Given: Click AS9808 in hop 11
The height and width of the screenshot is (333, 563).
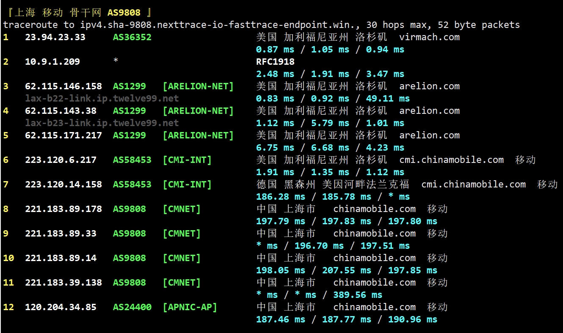Looking at the screenshot, I should (x=130, y=283).
